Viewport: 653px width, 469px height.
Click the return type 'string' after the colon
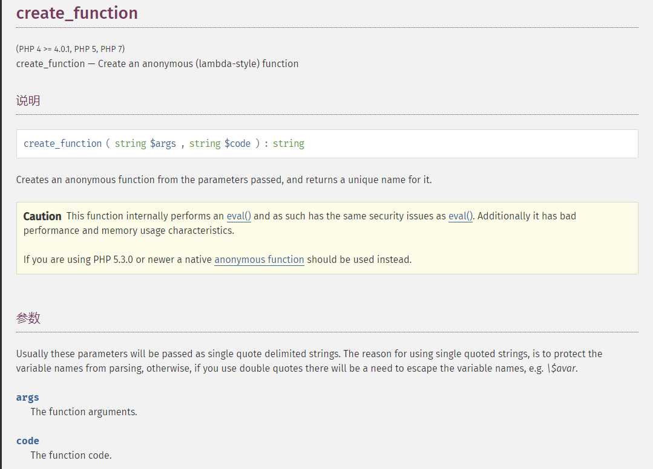pos(288,143)
